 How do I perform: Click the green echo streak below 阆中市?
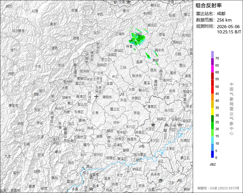155,53
